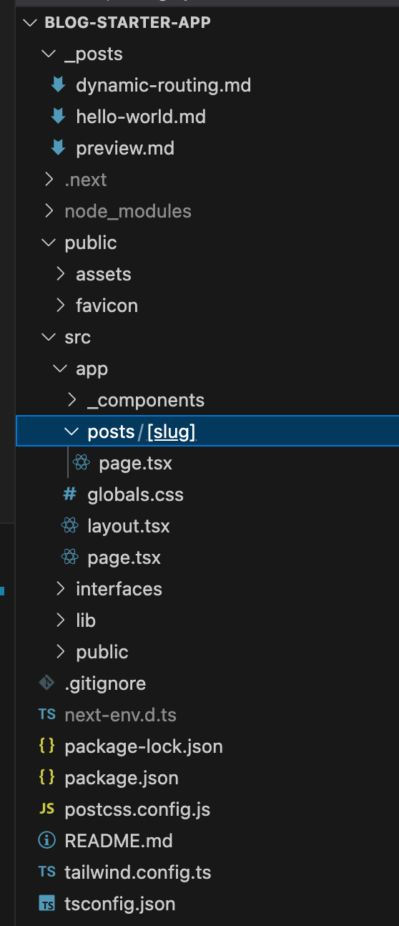
Task: Select the interfaces folder name
Action: point(119,589)
